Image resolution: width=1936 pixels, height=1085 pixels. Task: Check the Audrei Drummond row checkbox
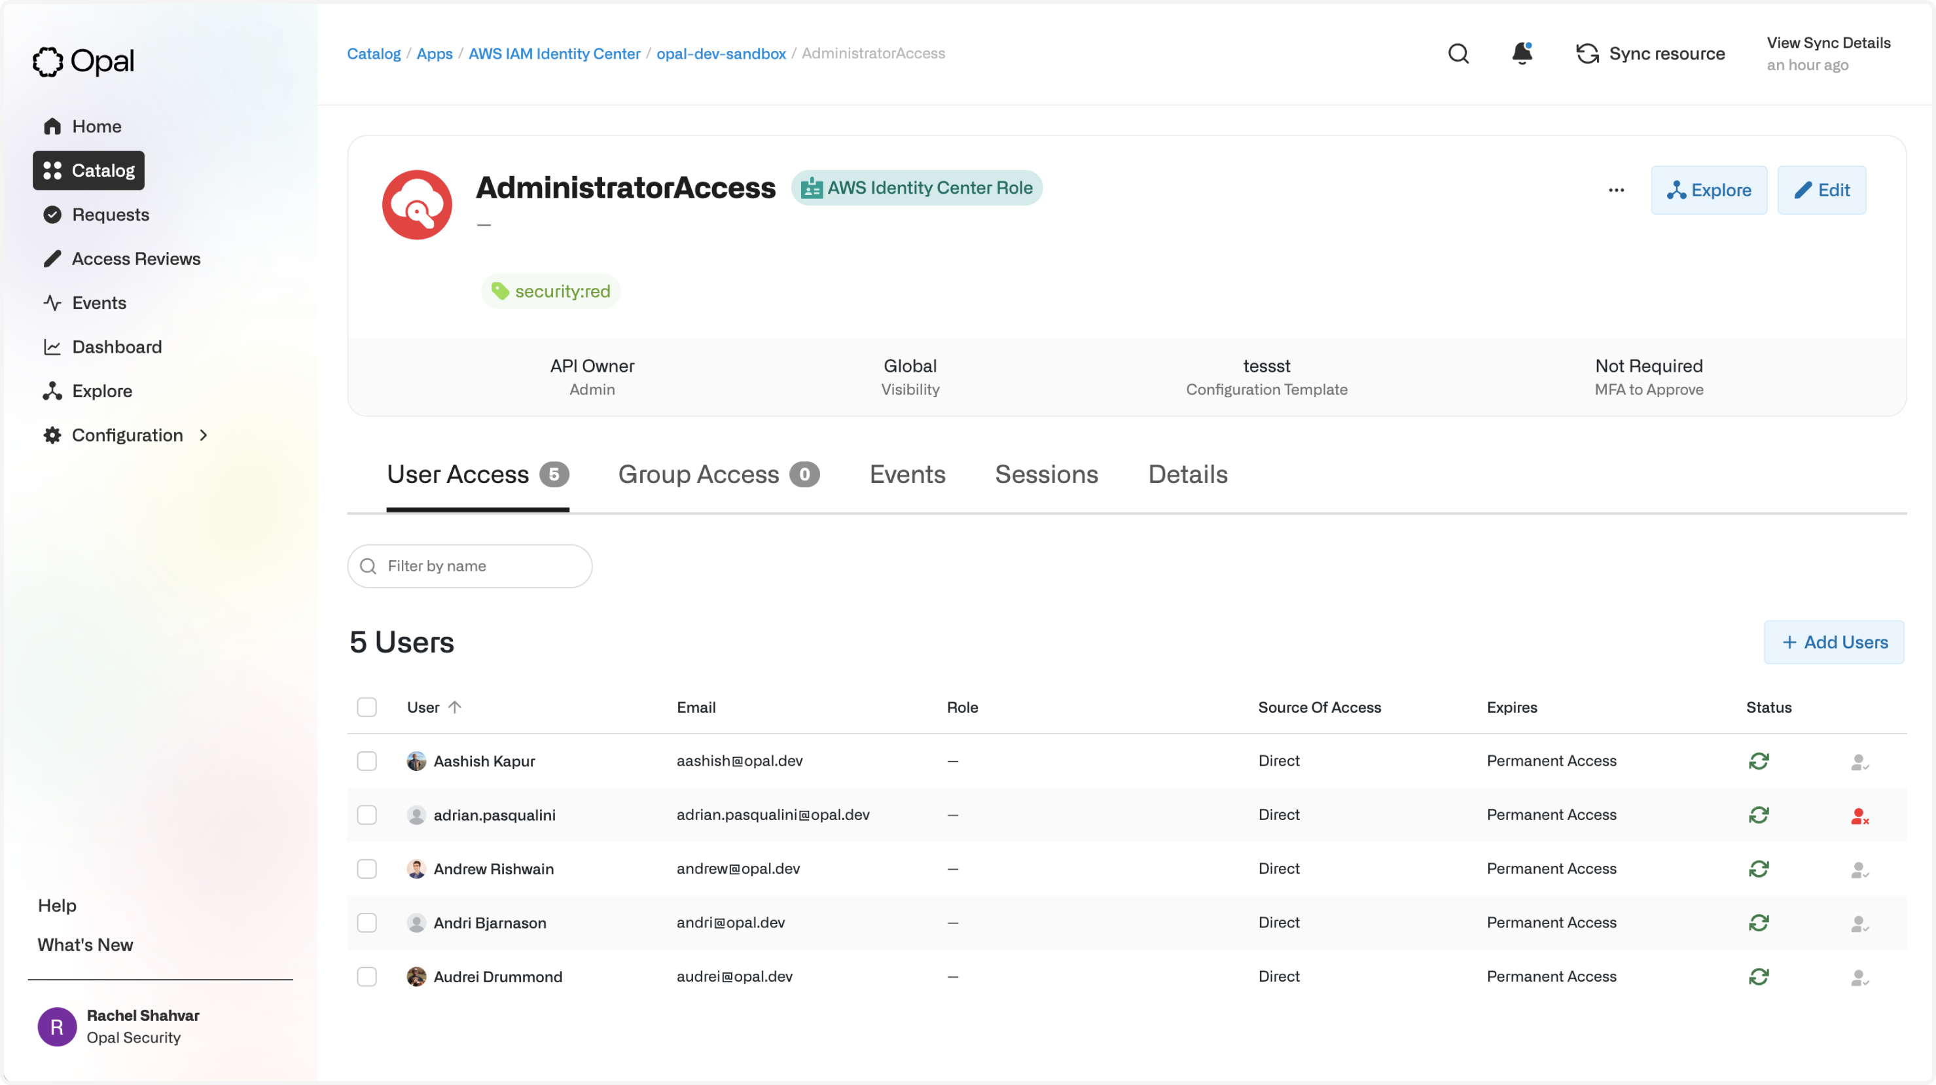pyautogui.click(x=367, y=977)
